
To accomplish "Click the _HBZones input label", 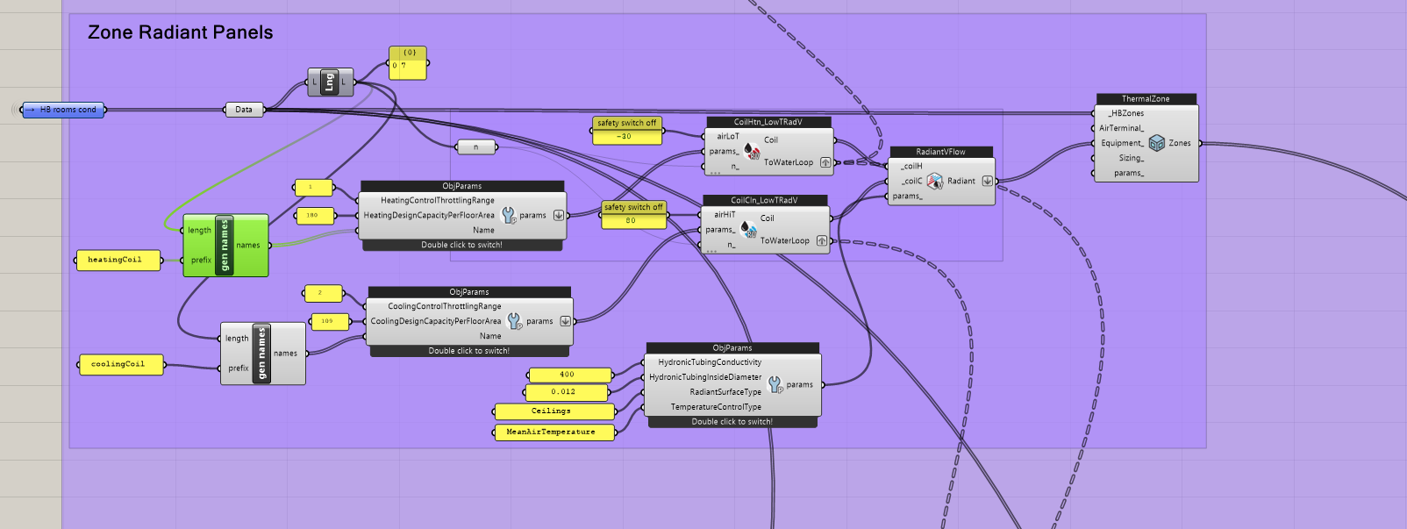I will point(1125,113).
